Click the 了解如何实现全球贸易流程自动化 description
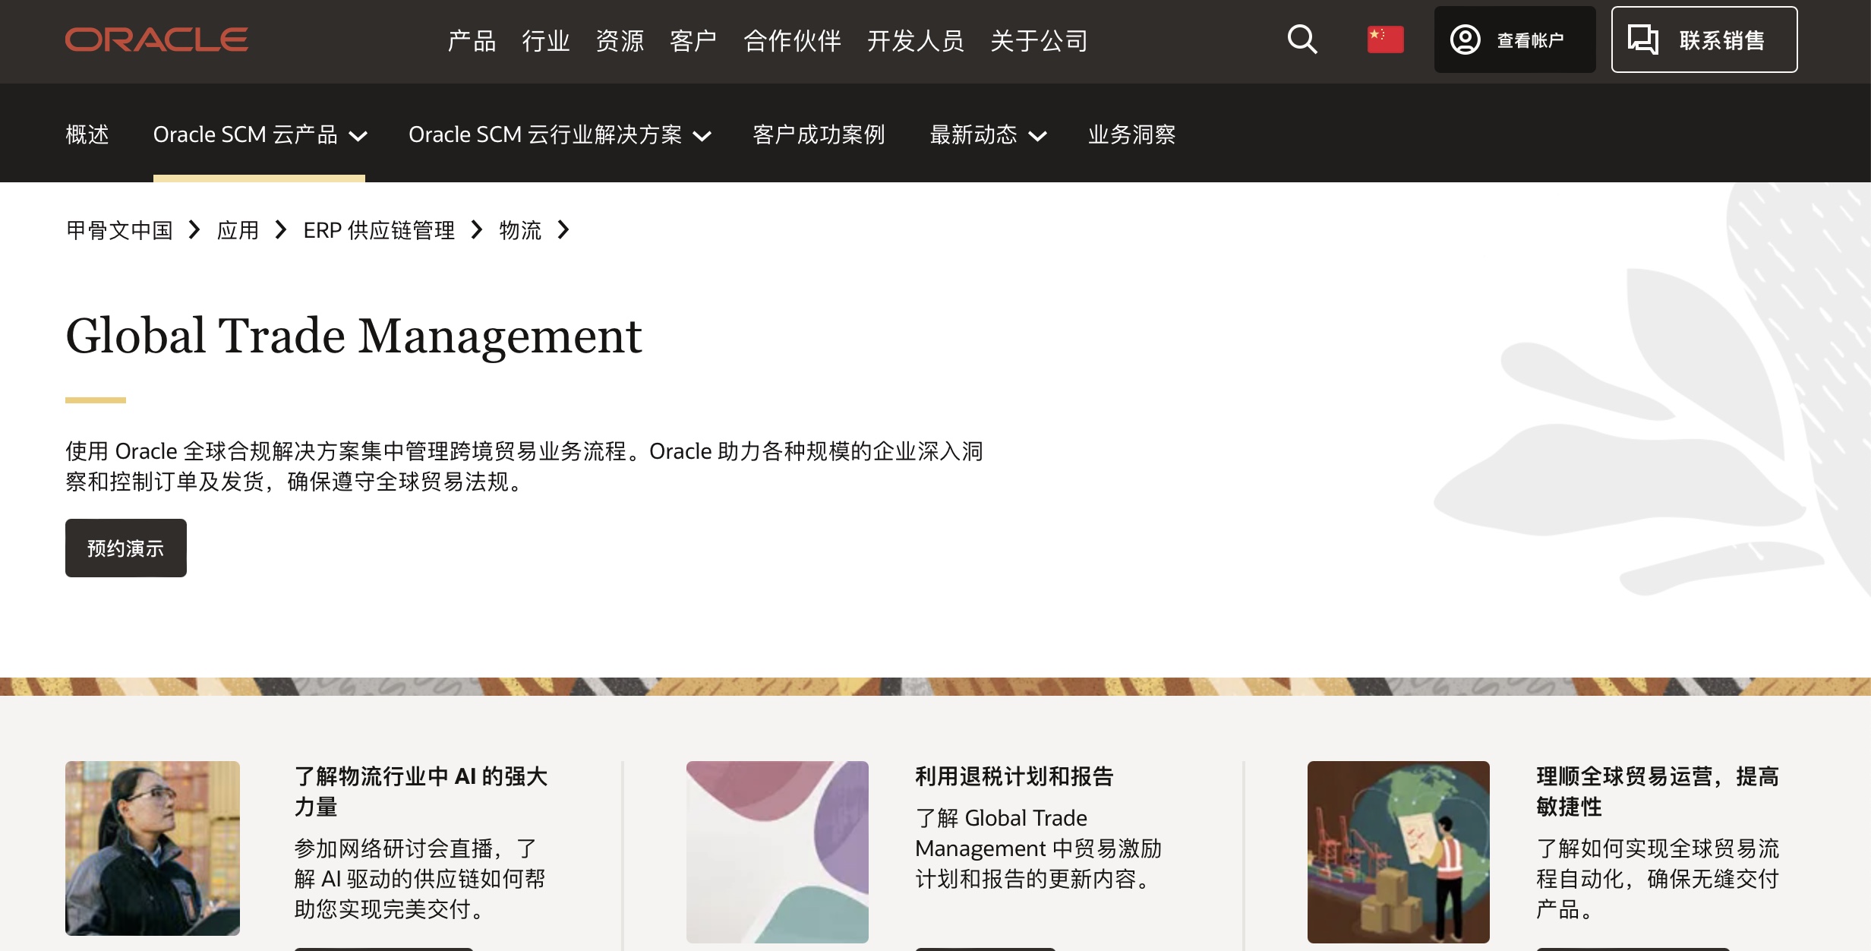 1658,879
